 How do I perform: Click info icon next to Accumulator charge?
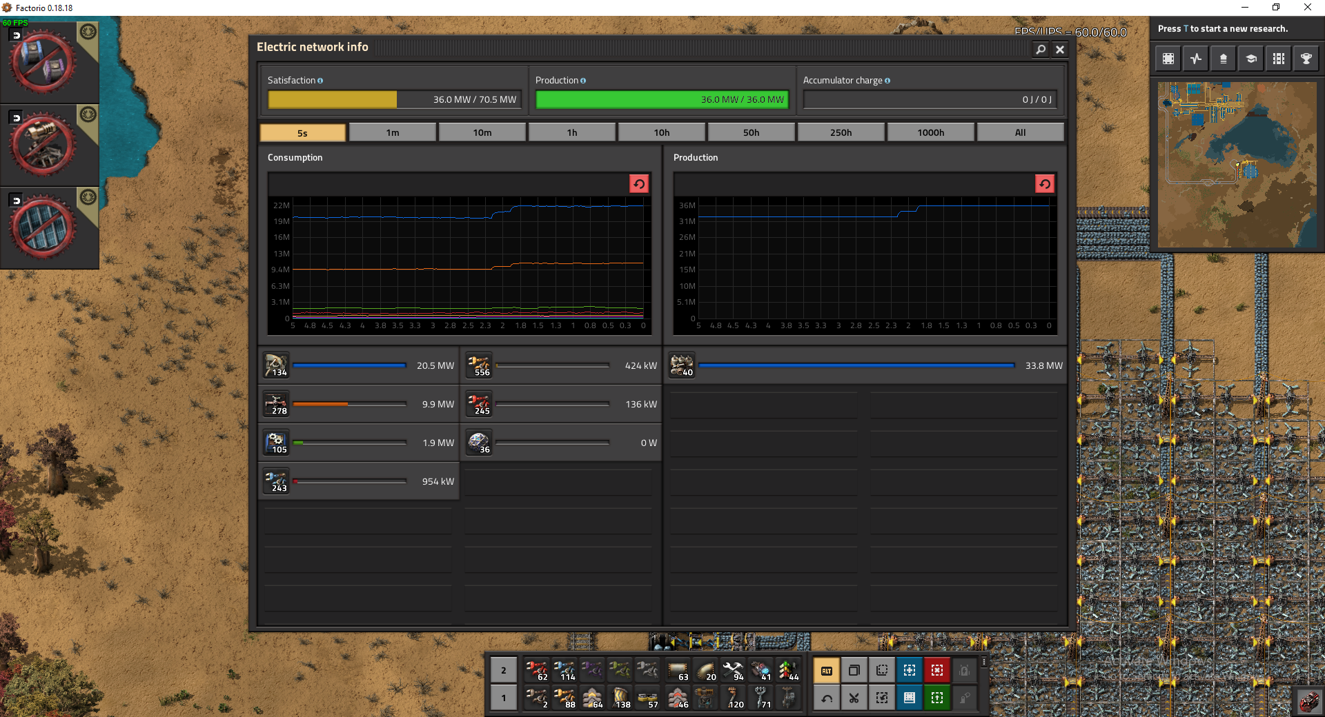[x=887, y=81]
